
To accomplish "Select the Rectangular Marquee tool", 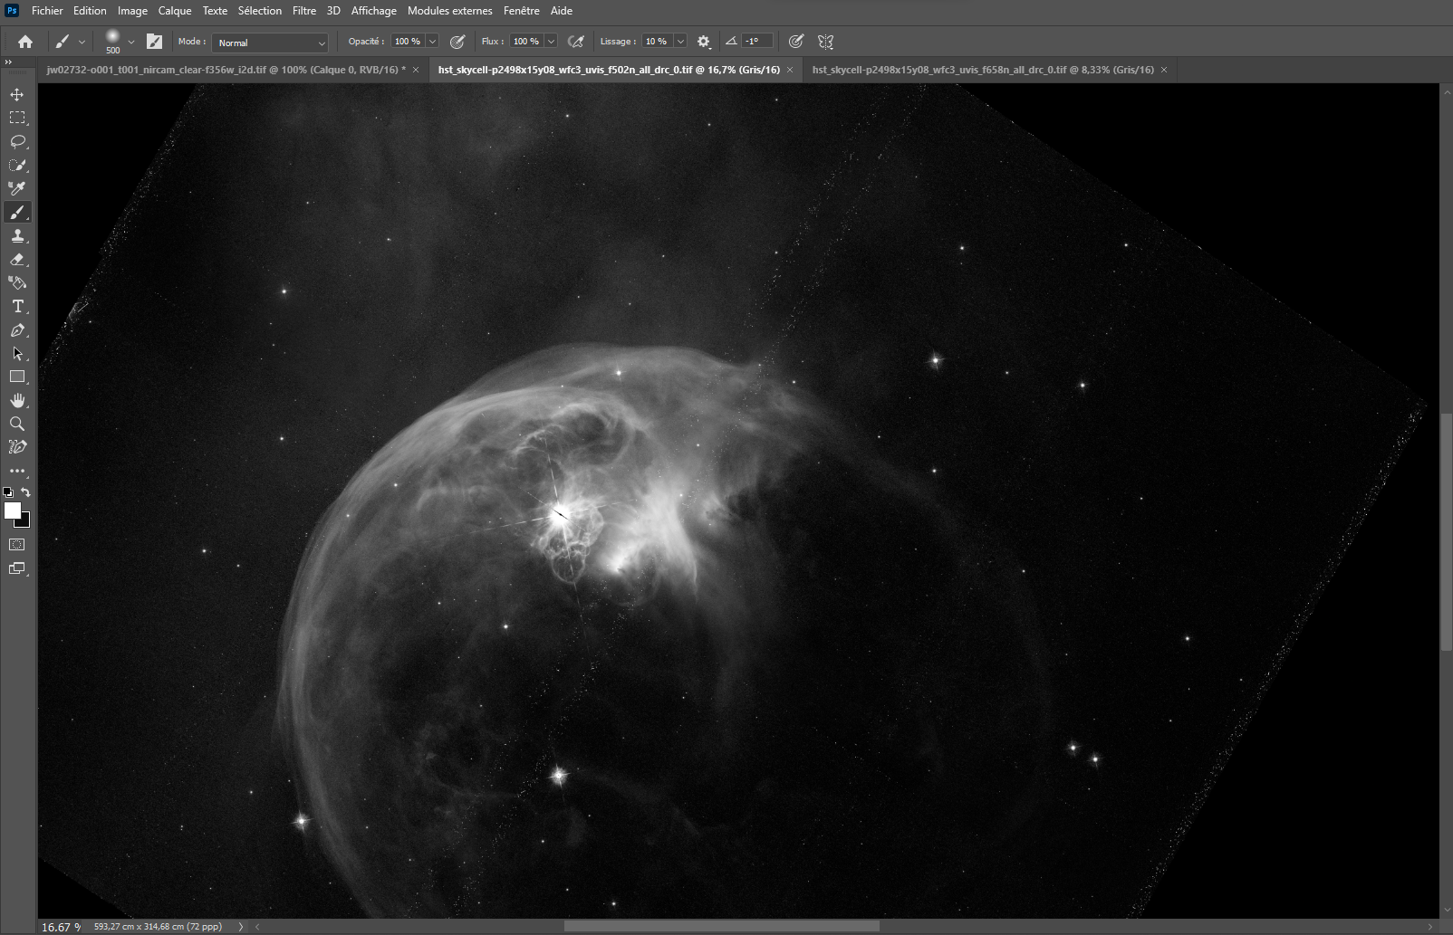I will pyautogui.click(x=17, y=118).
